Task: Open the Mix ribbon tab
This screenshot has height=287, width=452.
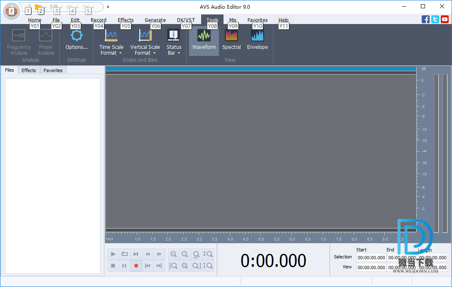Action: click(233, 20)
